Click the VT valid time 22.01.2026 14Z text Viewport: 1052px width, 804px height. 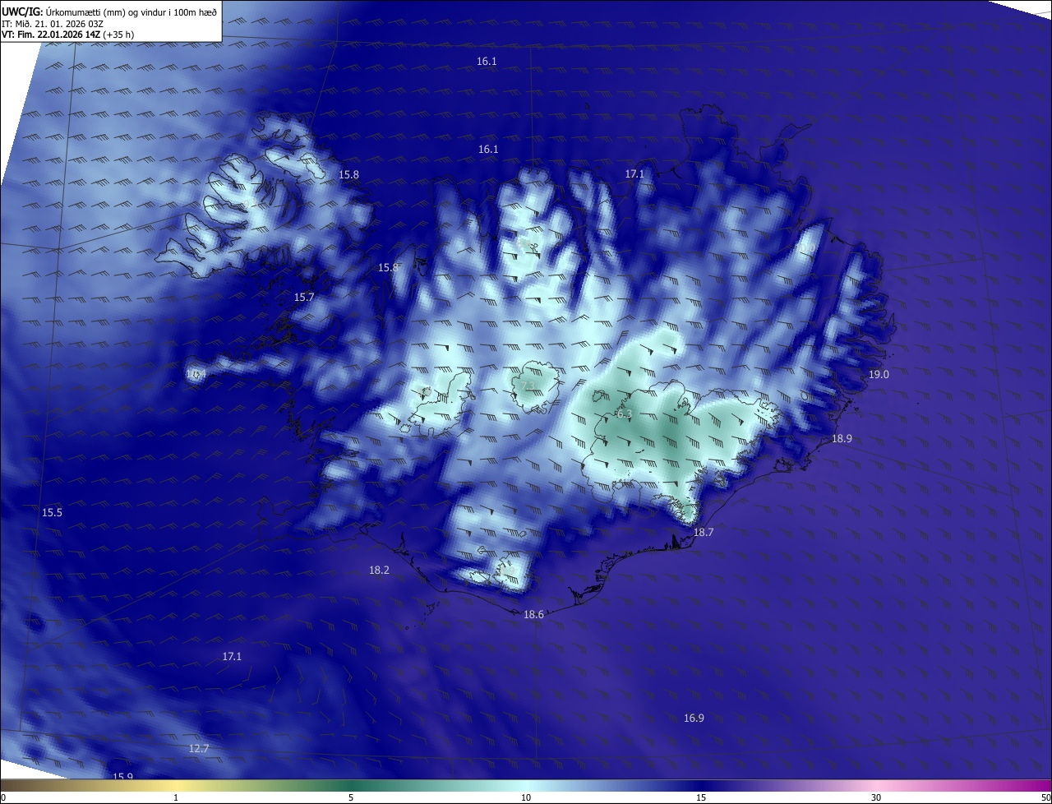[68, 35]
